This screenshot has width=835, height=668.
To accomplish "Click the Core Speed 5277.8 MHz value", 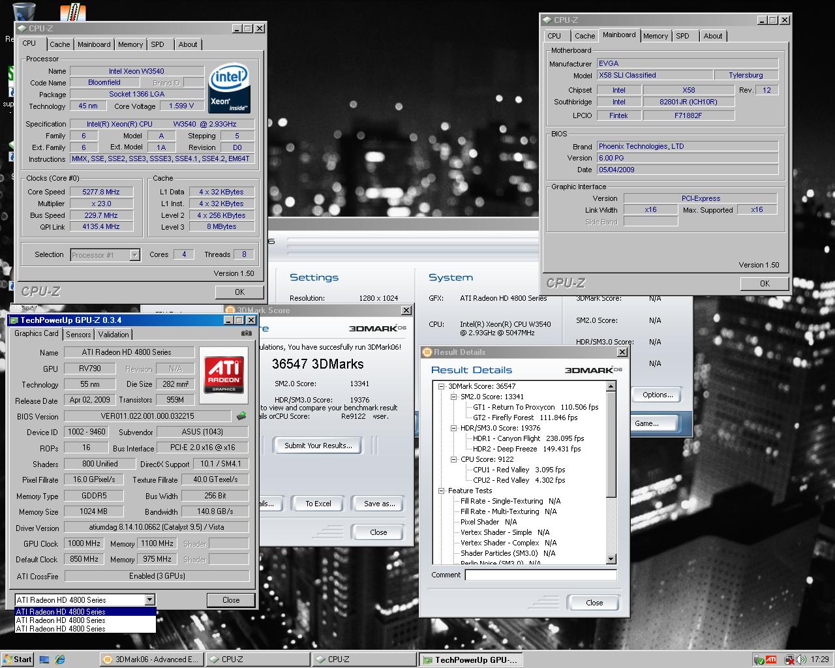I will coord(101,192).
